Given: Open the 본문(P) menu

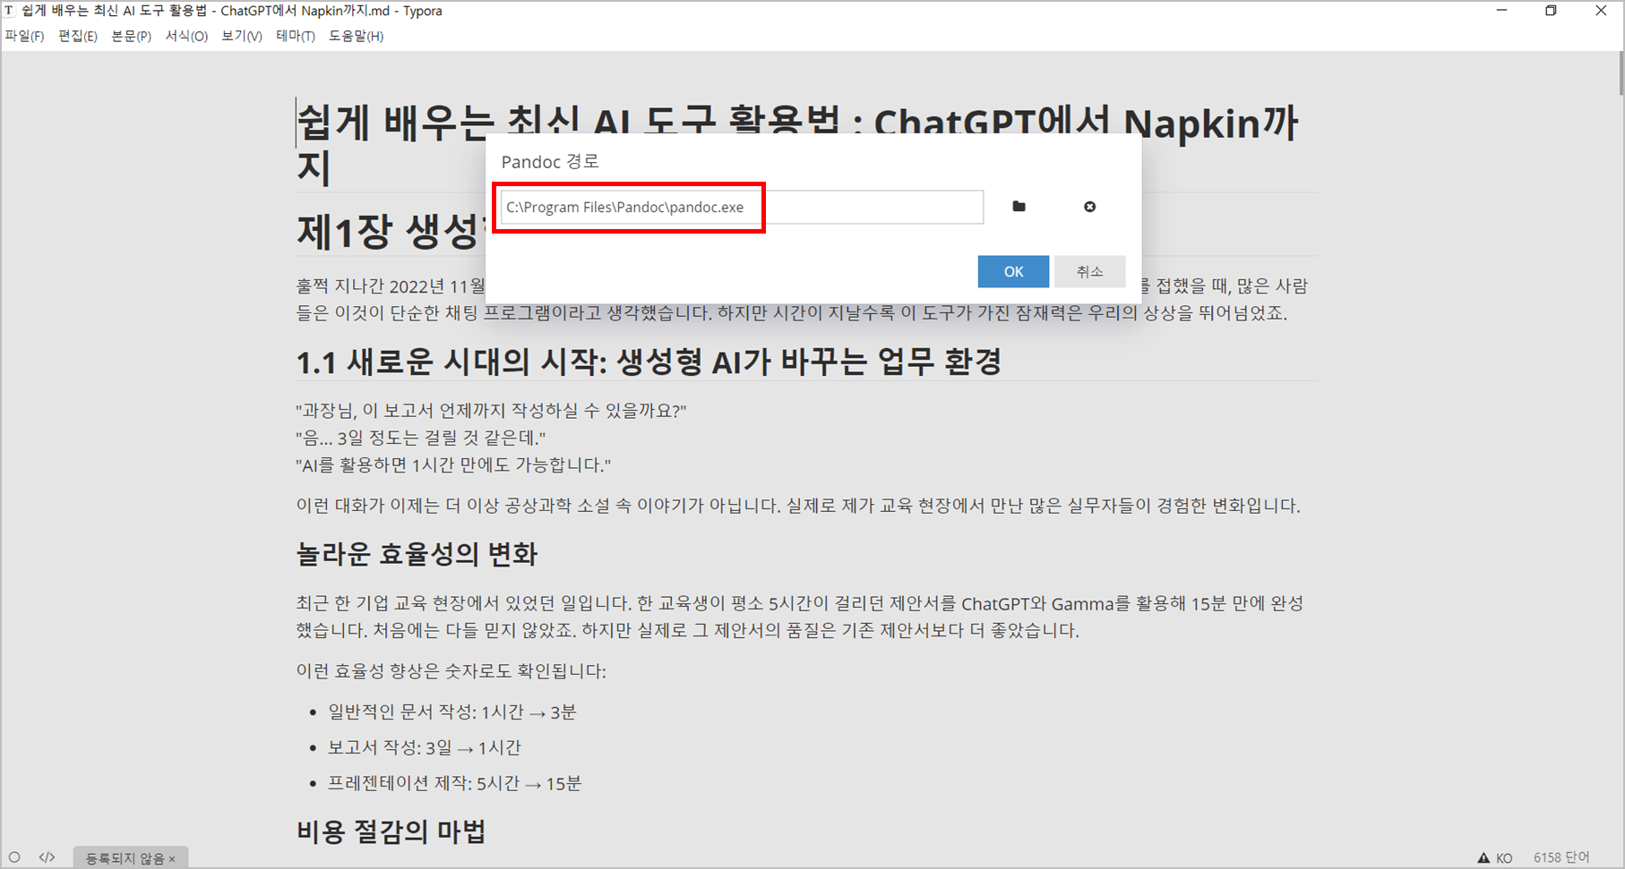Looking at the screenshot, I should pos(131,36).
